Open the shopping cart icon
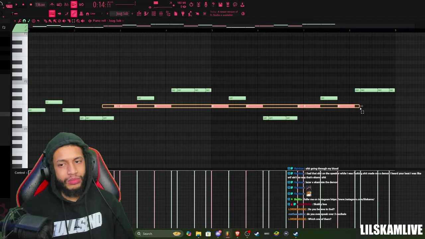Image resolution: width=425 pixels, height=239 pixels. coord(205,14)
